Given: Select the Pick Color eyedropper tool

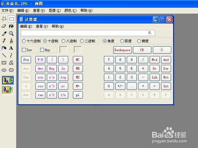Looking at the screenshot, I should 4,33.
